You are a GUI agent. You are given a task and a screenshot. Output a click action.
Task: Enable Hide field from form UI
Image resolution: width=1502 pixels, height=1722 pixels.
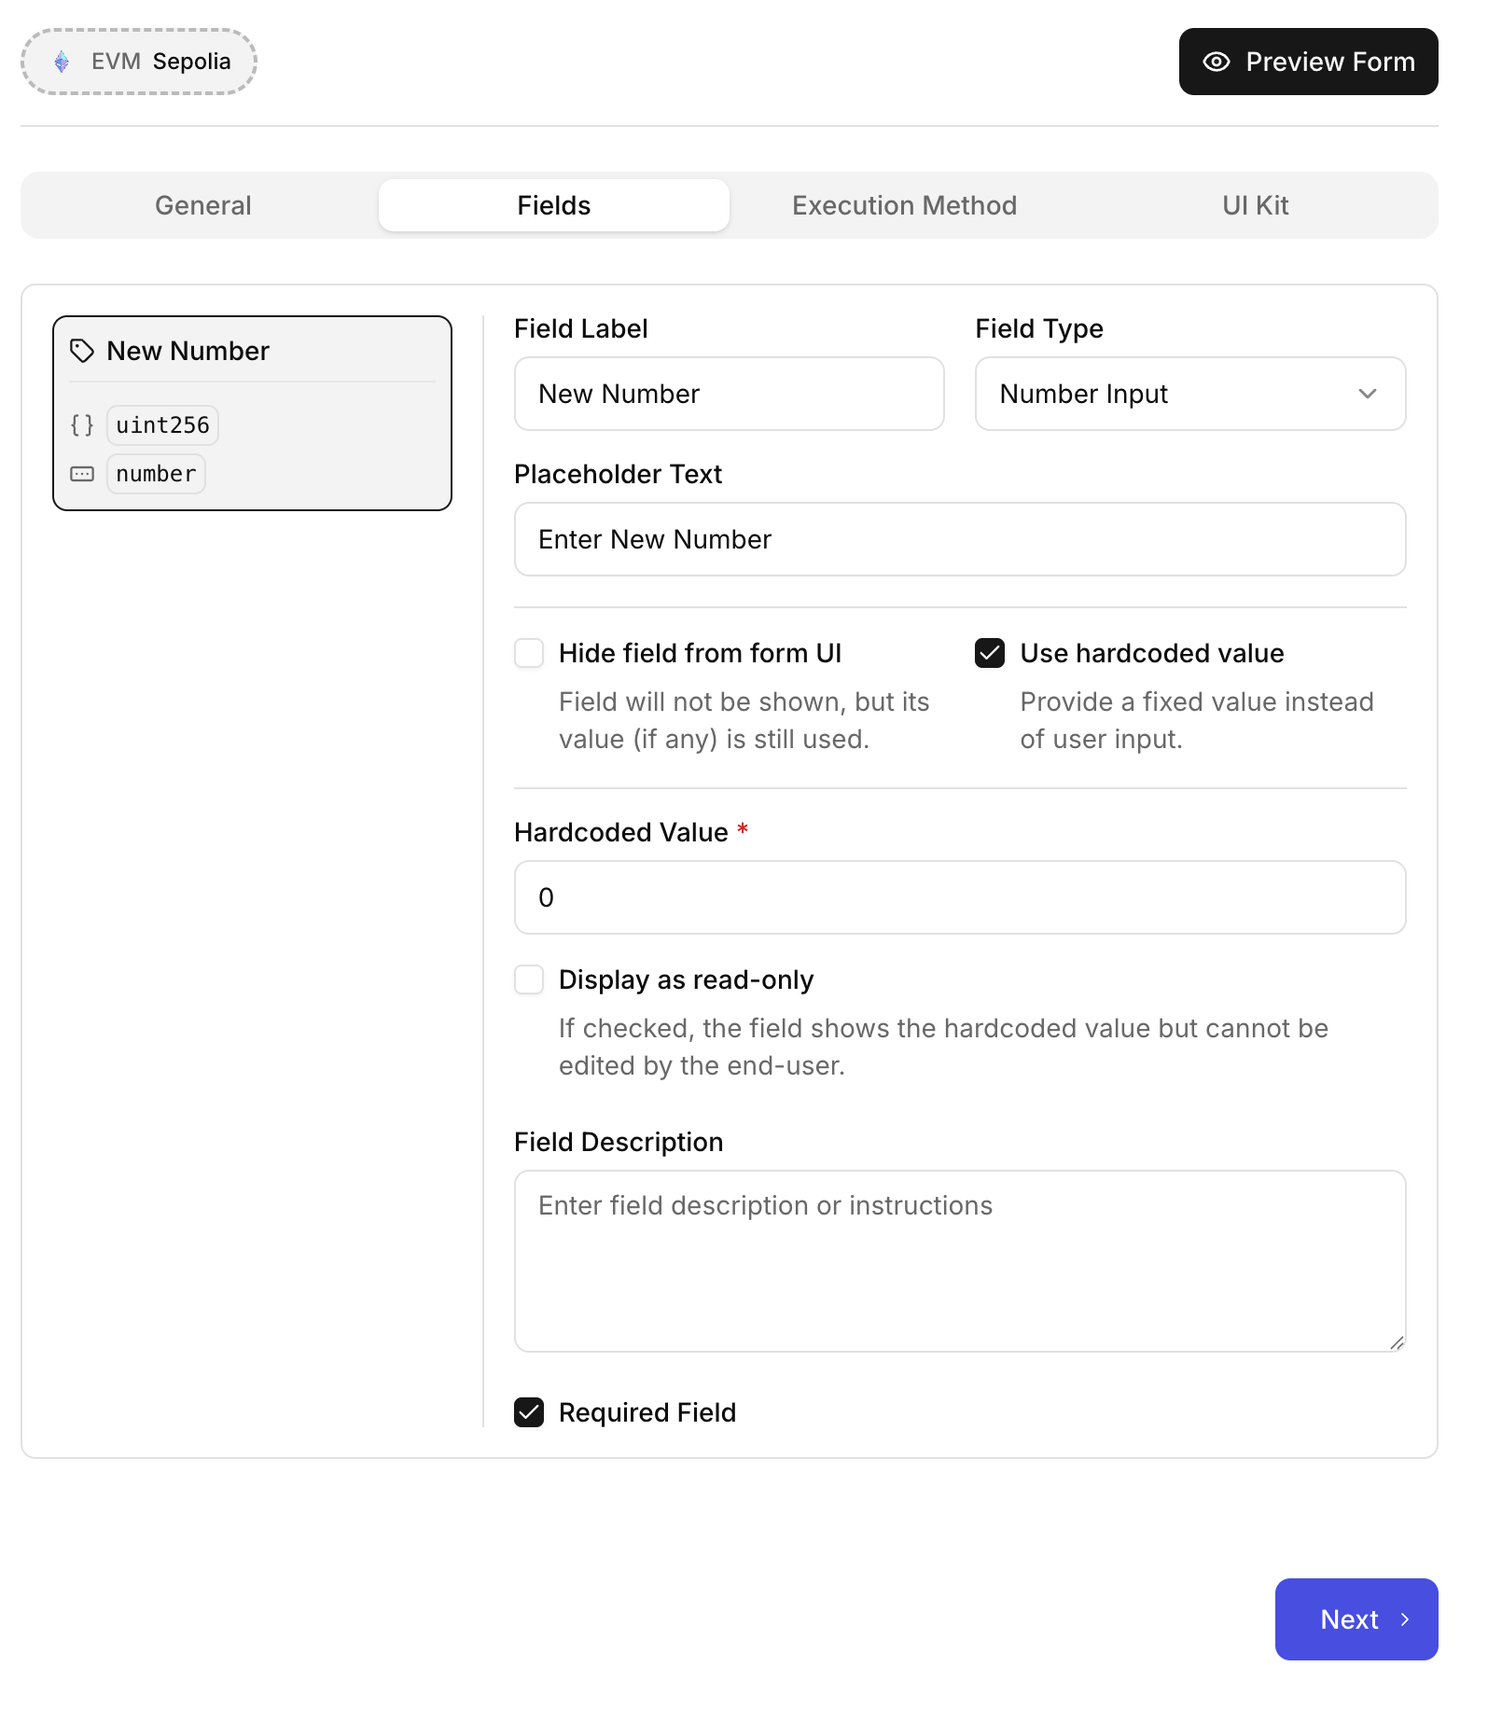click(529, 654)
